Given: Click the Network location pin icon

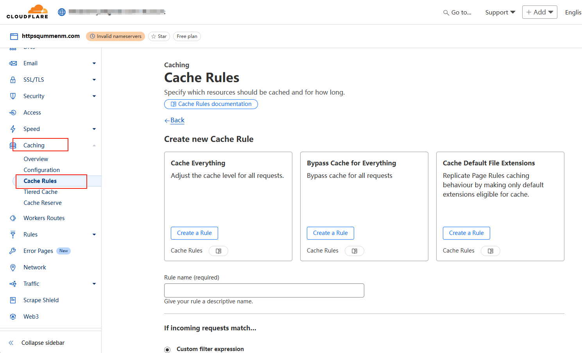Looking at the screenshot, I should pyautogui.click(x=13, y=267).
